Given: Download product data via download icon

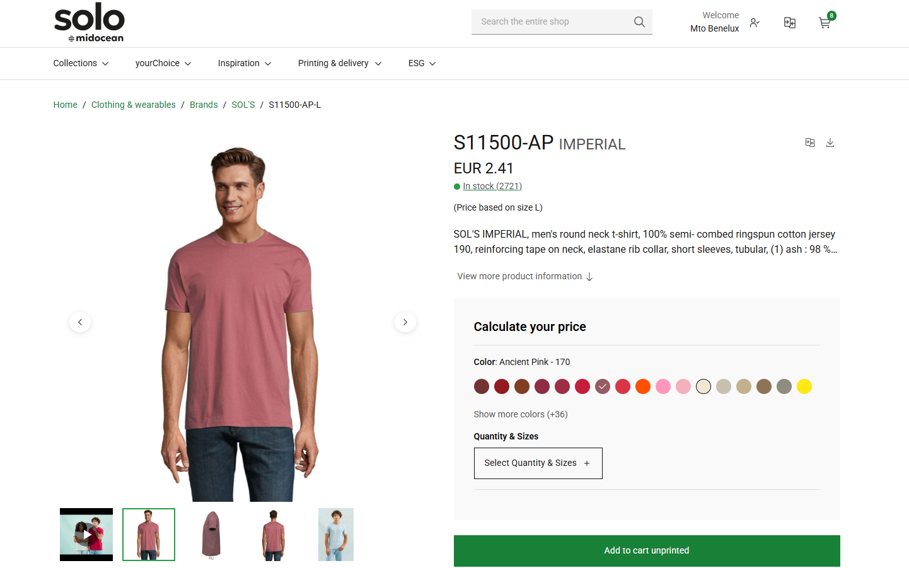Looking at the screenshot, I should [830, 143].
